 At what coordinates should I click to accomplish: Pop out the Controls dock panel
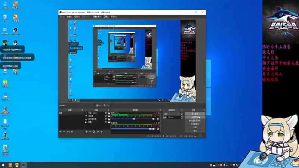point(204,110)
